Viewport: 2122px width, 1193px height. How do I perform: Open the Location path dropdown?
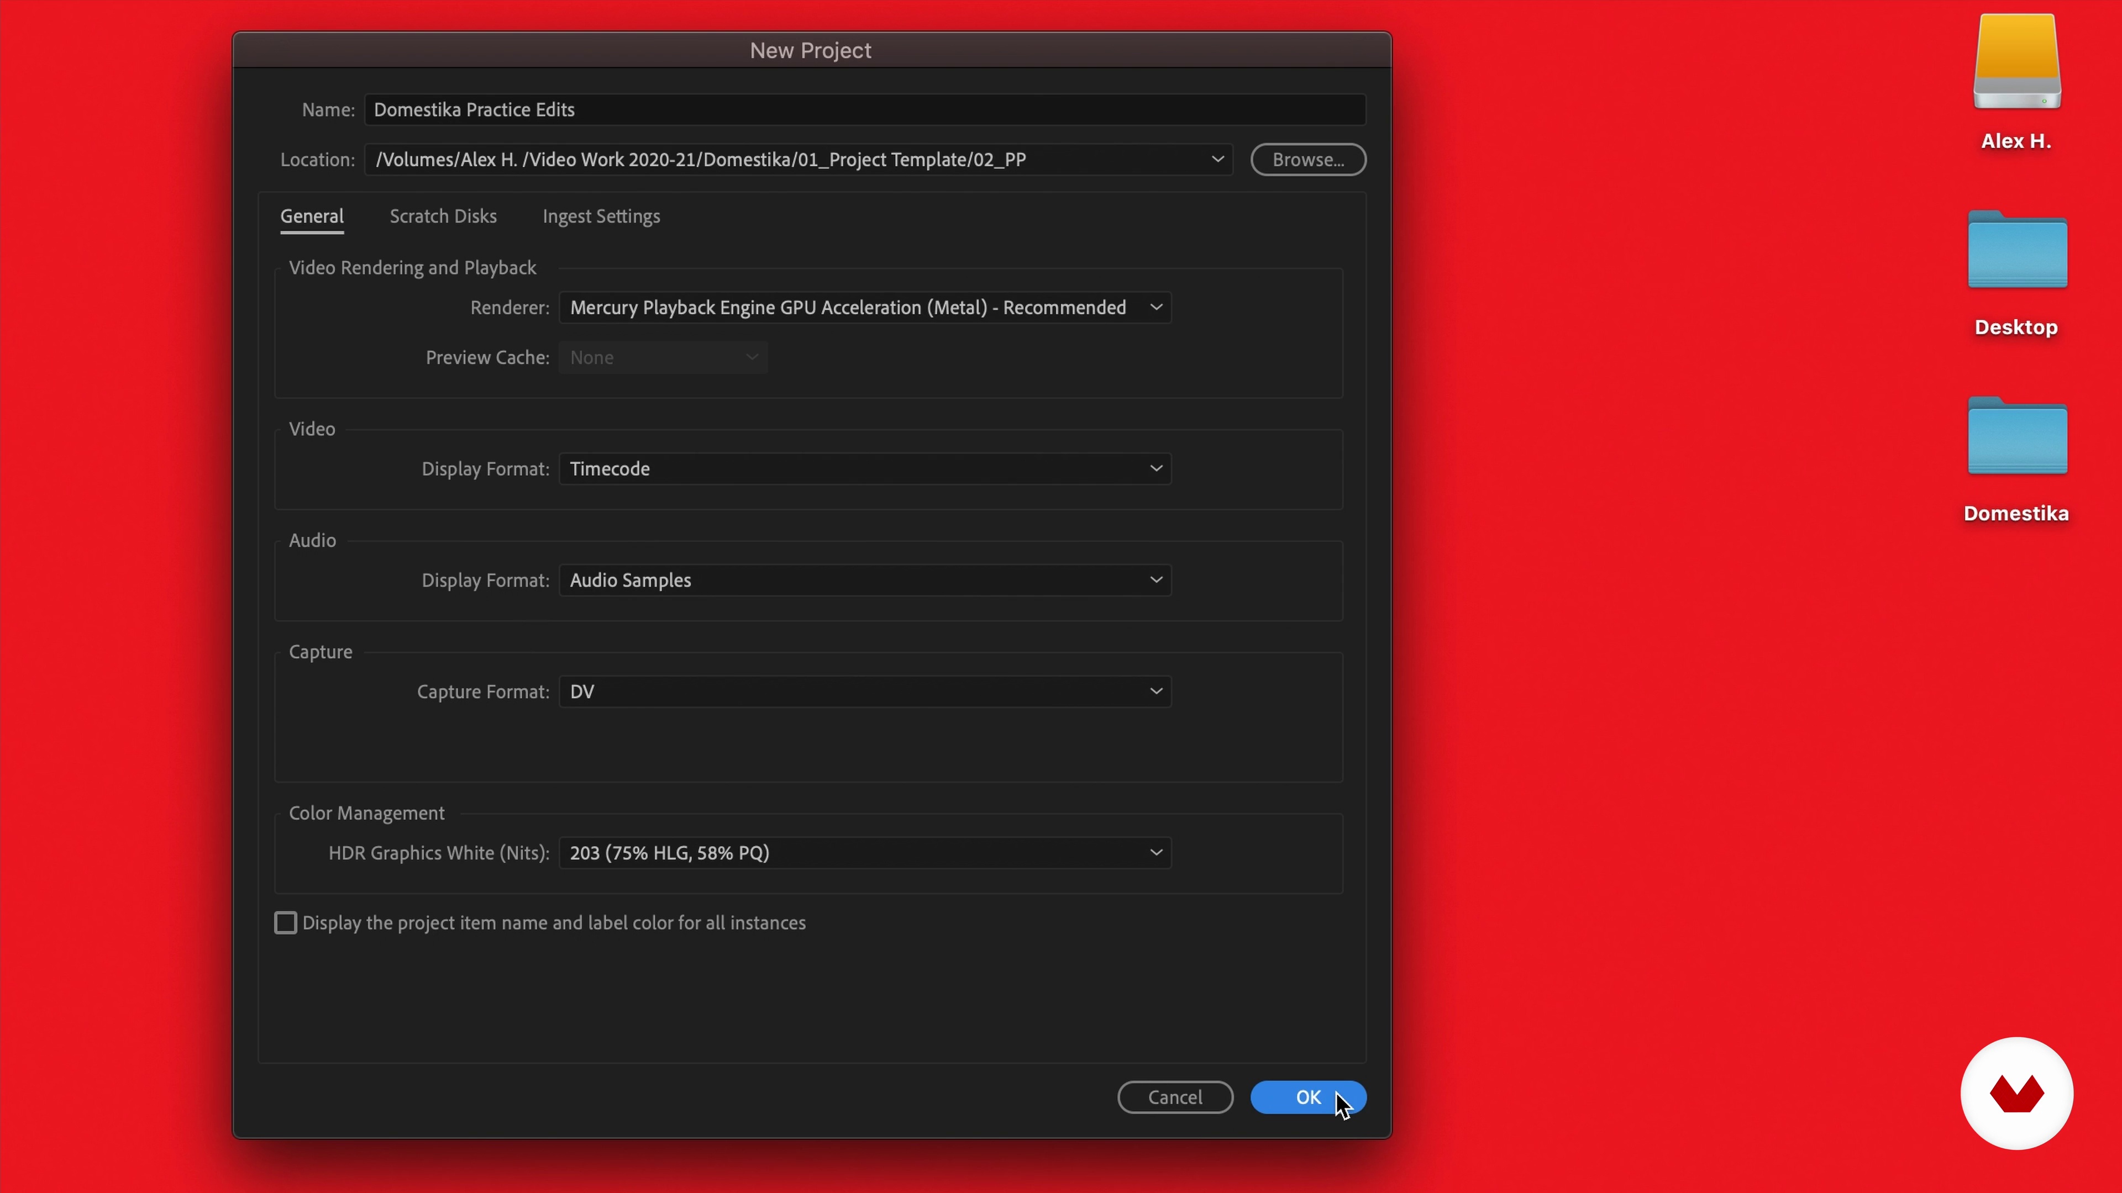[x=798, y=160]
